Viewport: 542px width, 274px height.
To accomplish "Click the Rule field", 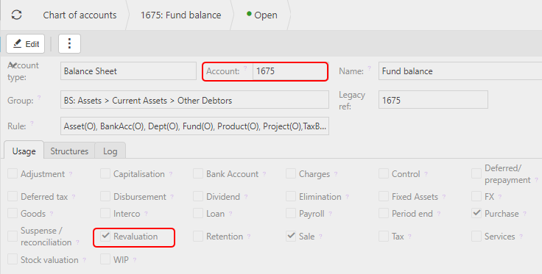I will pos(194,126).
